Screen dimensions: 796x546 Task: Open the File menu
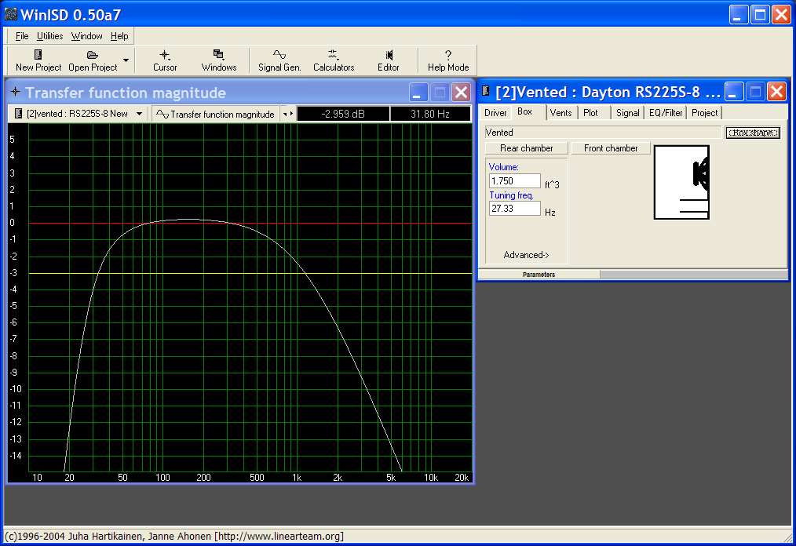pyautogui.click(x=22, y=36)
